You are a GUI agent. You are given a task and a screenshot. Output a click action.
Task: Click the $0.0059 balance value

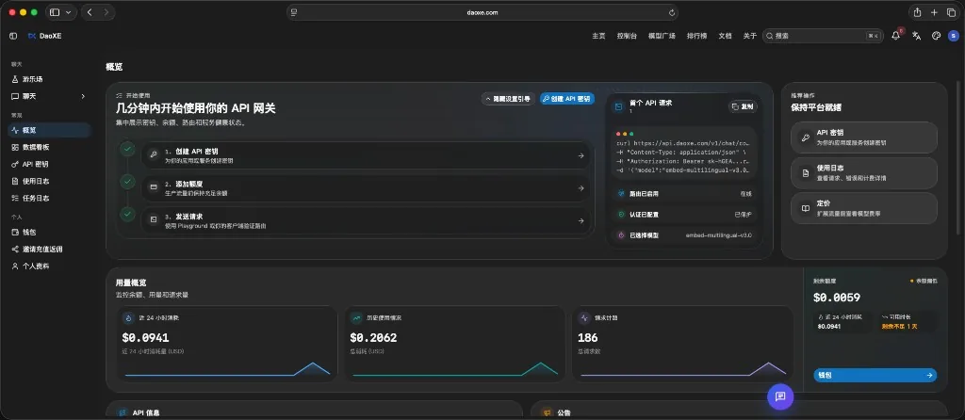(x=837, y=298)
